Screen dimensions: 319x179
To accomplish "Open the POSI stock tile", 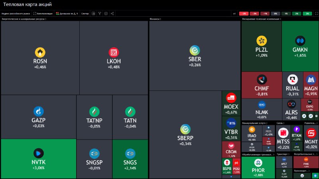I will point(236,166).
